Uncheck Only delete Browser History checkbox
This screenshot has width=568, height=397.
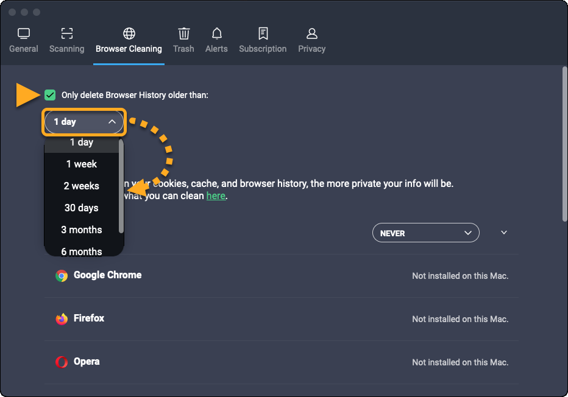(x=50, y=95)
